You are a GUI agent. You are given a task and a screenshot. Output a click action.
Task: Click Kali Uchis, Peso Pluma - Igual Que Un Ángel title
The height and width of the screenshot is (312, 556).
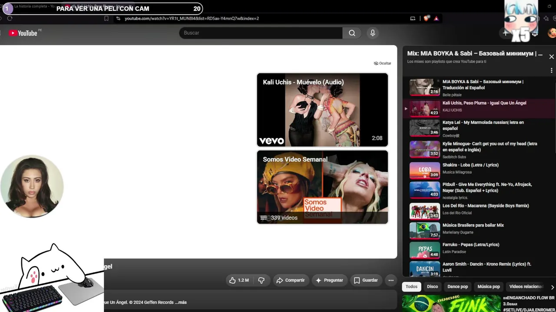coord(484,103)
